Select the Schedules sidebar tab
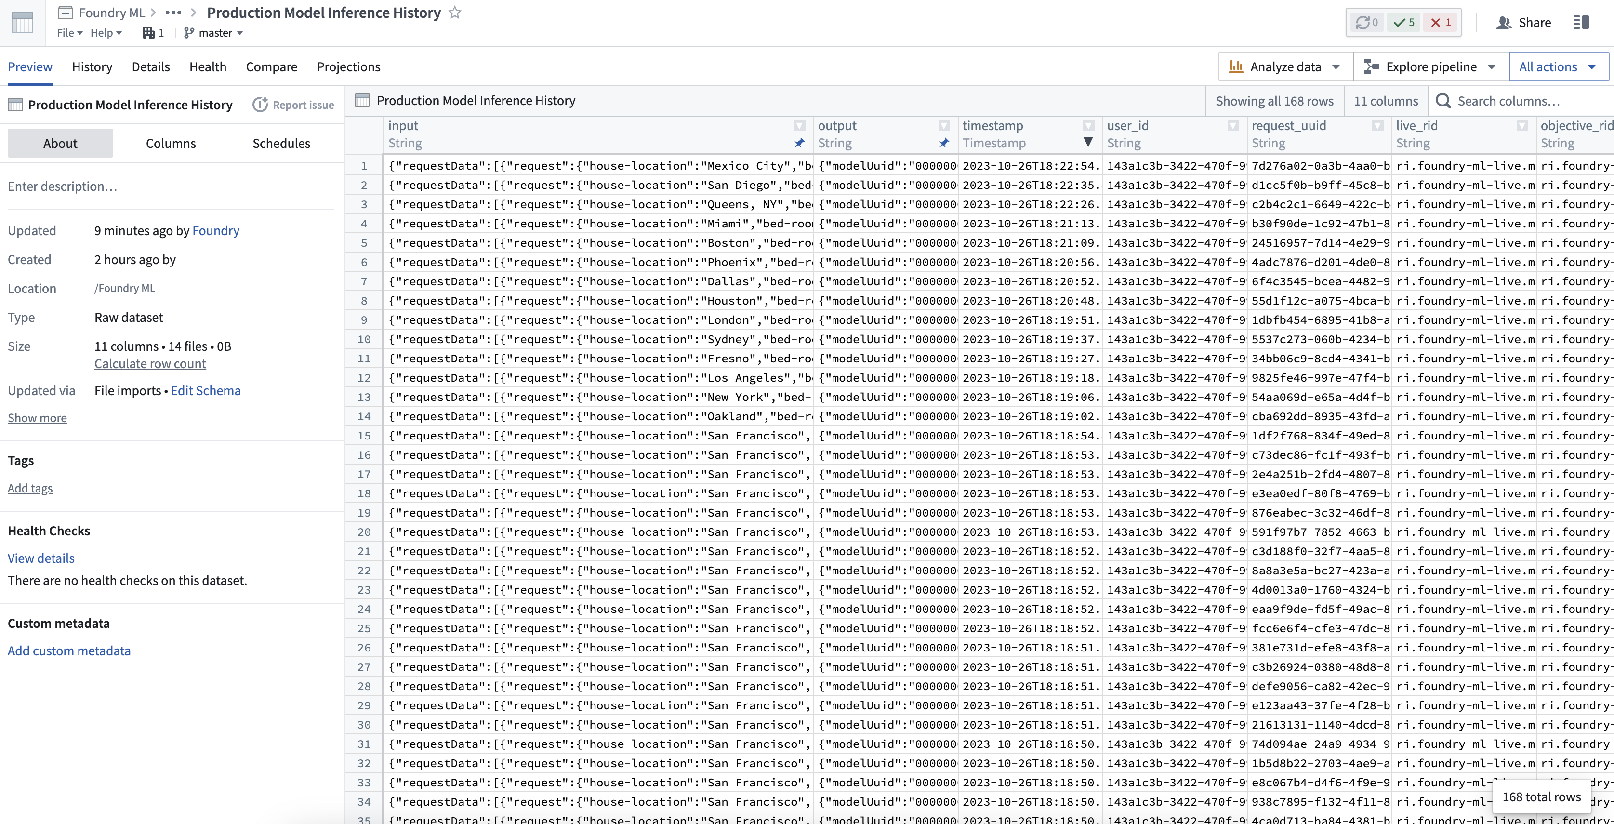1614x824 pixels. coord(281,143)
